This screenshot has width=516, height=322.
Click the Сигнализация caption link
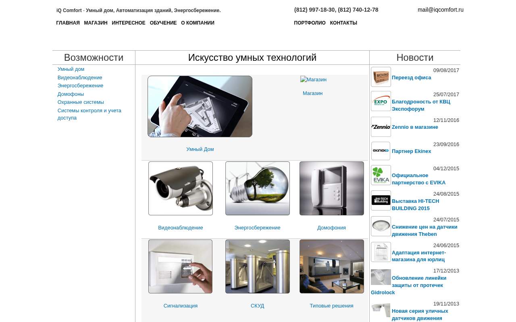[181, 306]
